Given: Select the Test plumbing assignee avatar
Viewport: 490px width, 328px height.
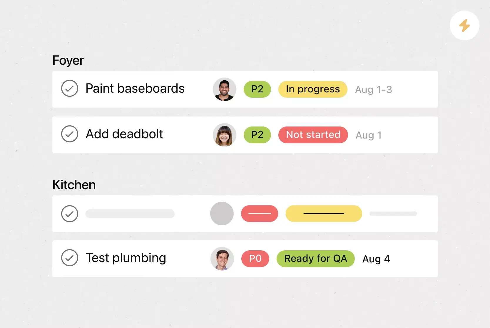Looking at the screenshot, I should click(x=222, y=259).
